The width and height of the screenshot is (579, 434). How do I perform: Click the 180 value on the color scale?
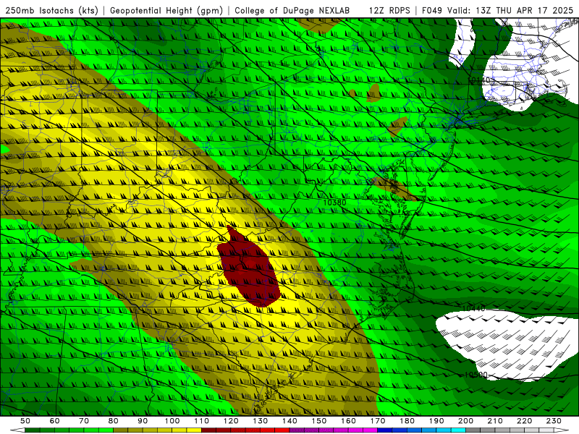tap(407, 421)
